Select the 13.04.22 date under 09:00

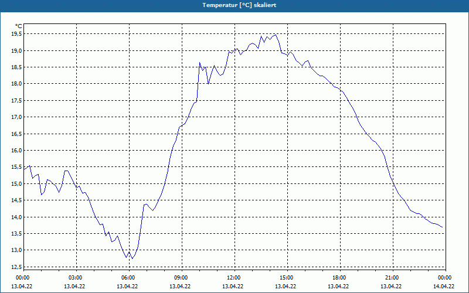(180, 286)
